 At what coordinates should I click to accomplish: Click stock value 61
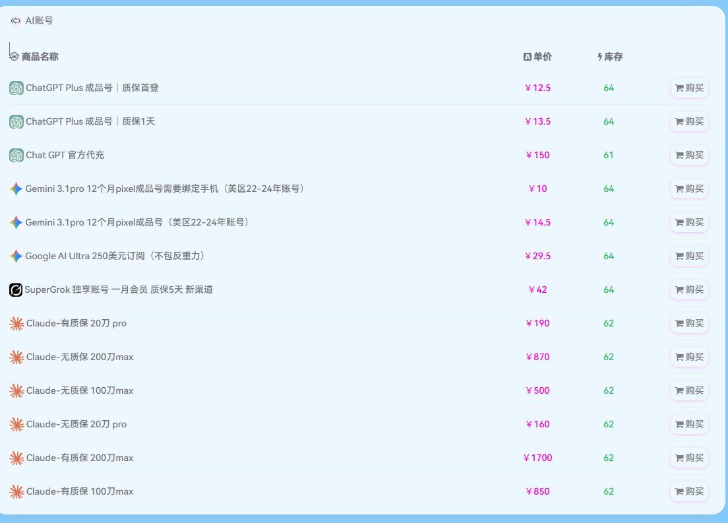pyautogui.click(x=609, y=155)
